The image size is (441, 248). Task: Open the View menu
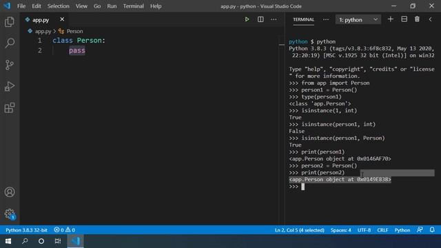tap(81, 6)
